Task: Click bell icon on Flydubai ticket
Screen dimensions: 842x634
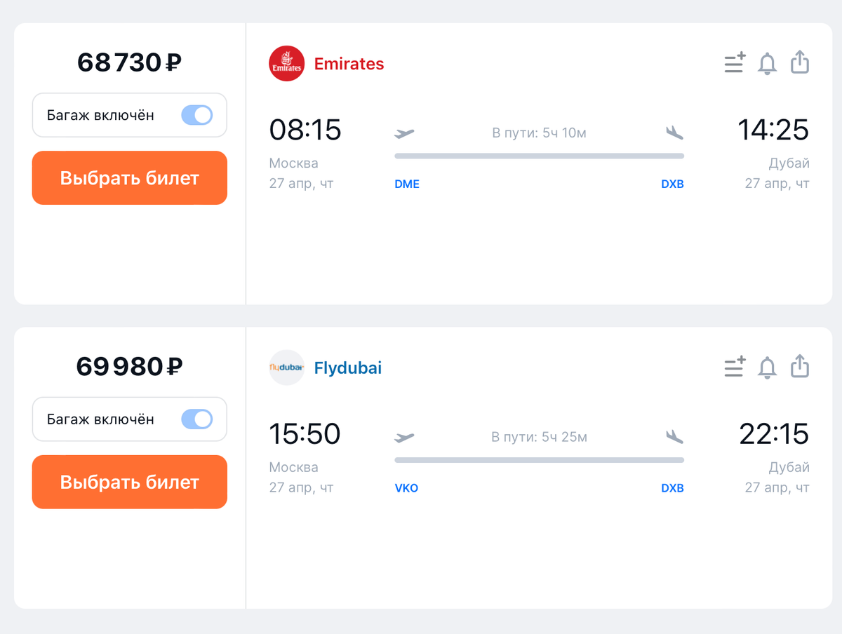Action: (x=768, y=367)
